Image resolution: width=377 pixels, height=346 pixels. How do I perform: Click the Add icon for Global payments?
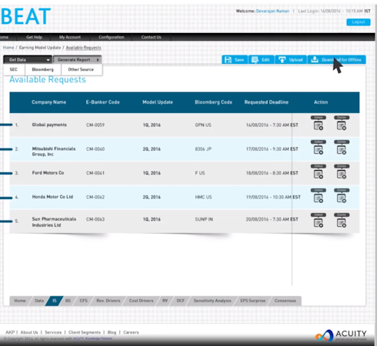[319, 125]
